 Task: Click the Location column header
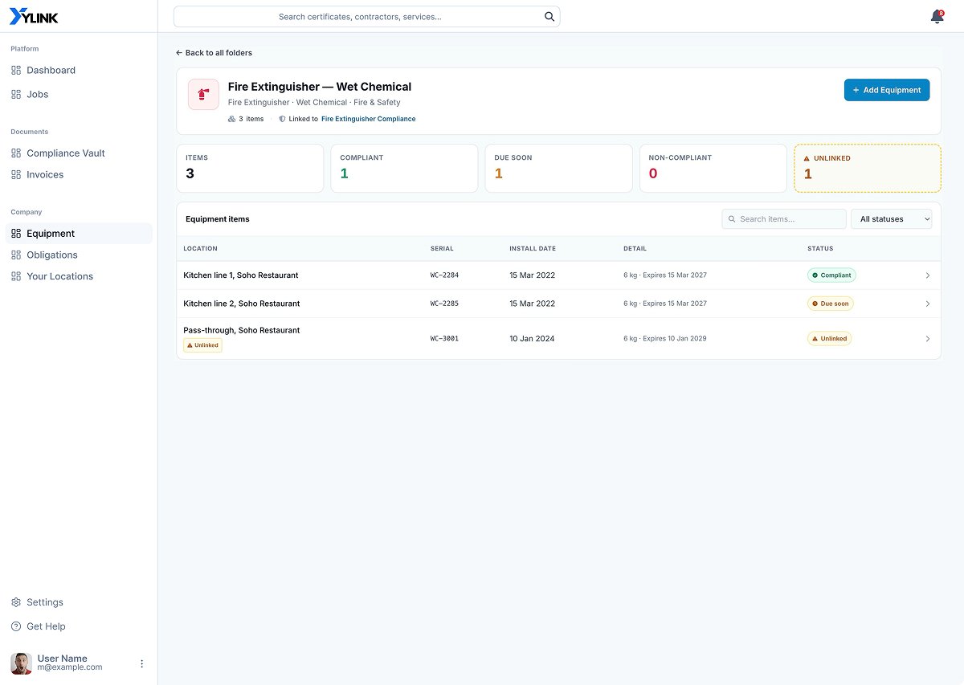point(200,249)
